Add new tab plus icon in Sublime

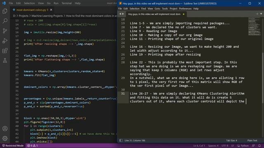coord(257,14)
